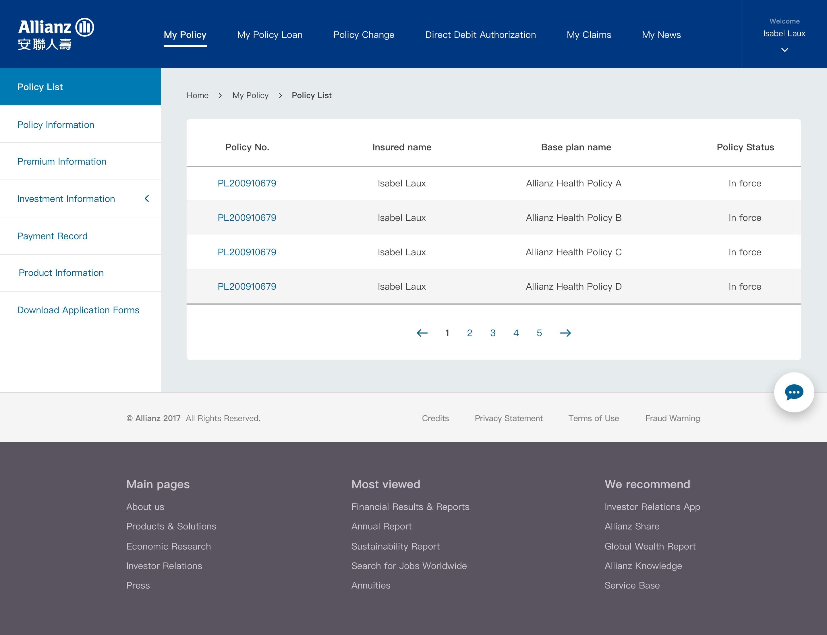Open Privacy Statement footer link
Image resolution: width=827 pixels, height=635 pixels.
509,418
